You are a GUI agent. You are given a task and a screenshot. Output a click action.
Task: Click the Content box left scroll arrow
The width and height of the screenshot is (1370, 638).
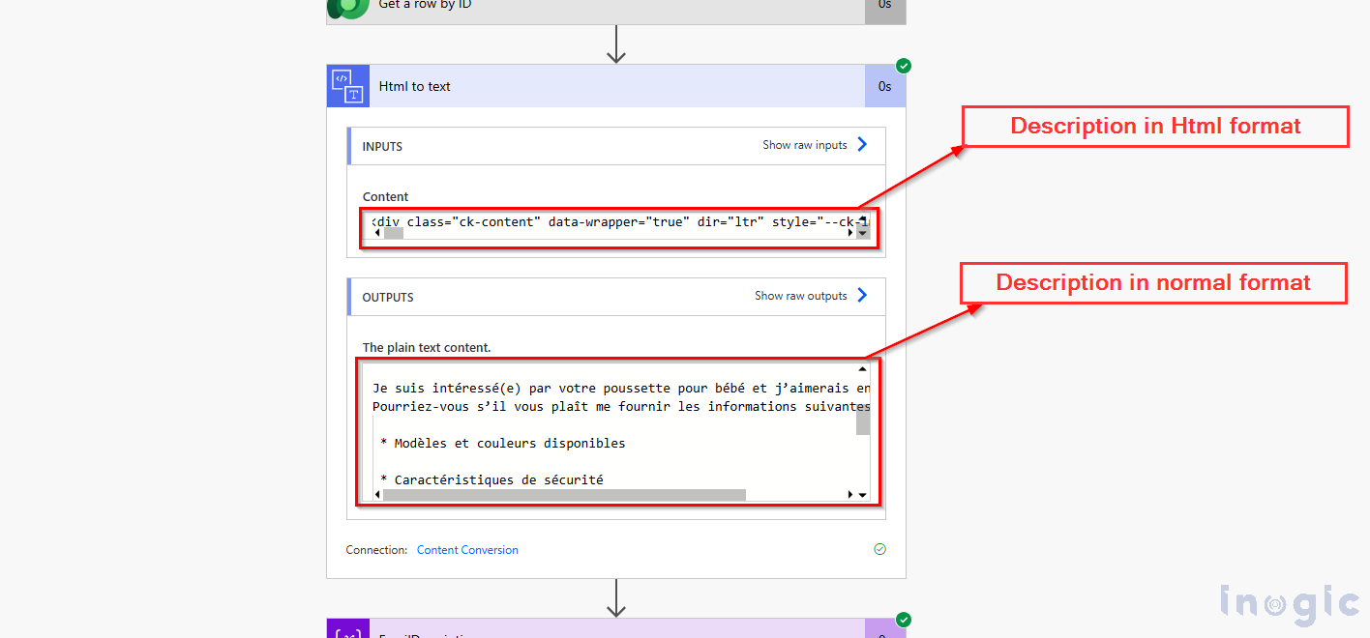click(376, 233)
